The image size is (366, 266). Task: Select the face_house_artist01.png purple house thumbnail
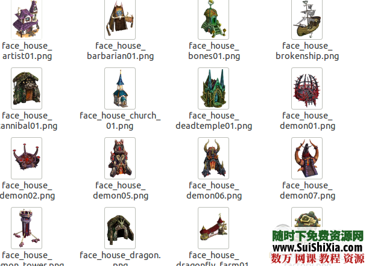[27, 19]
